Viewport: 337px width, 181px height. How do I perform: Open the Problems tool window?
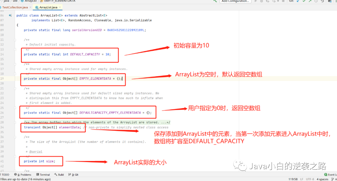coord(23,175)
